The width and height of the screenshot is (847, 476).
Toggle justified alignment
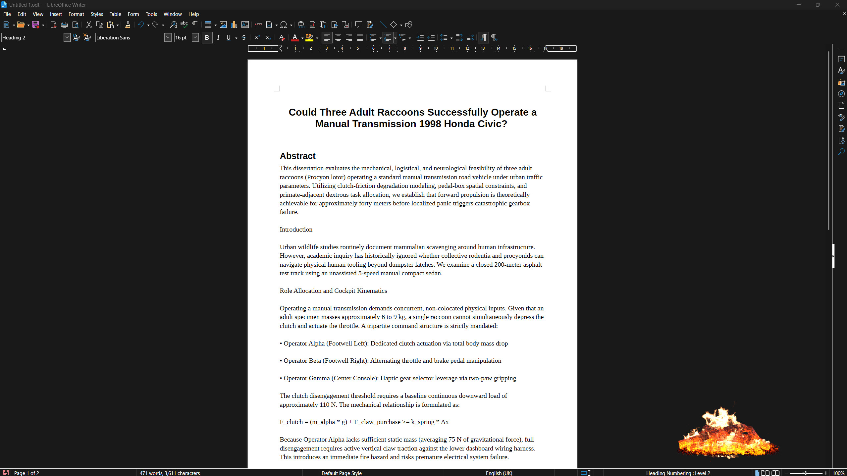coord(360,37)
